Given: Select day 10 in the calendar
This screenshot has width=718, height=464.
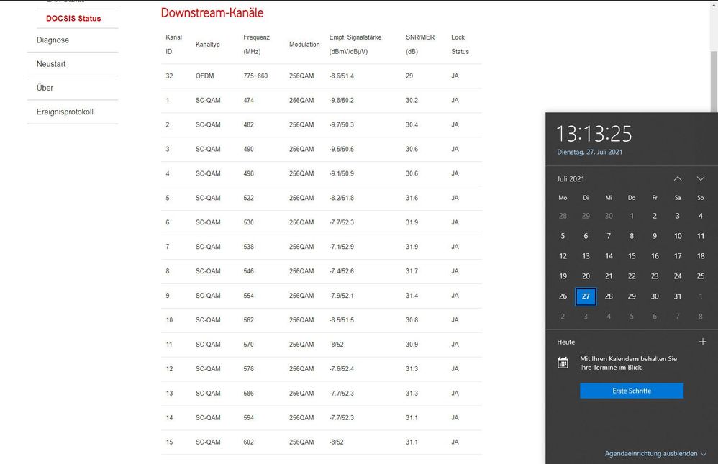Looking at the screenshot, I should coord(678,236).
